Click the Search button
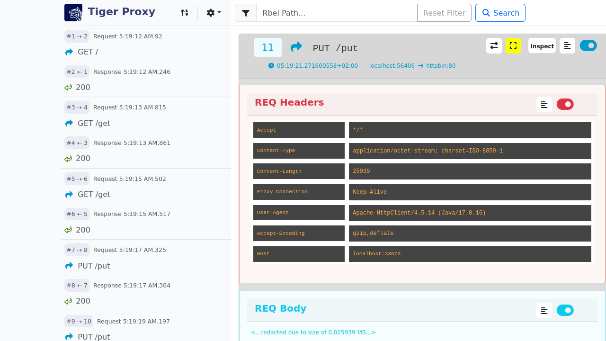This screenshot has height=341, width=606. click(500, 13)
